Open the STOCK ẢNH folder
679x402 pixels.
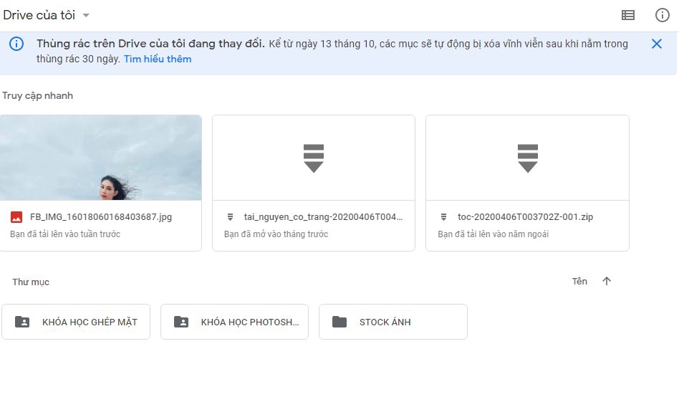393,322
